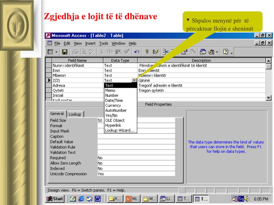Open the Edit menu
This screenshot has height=205, width=274.
[67, 44]
